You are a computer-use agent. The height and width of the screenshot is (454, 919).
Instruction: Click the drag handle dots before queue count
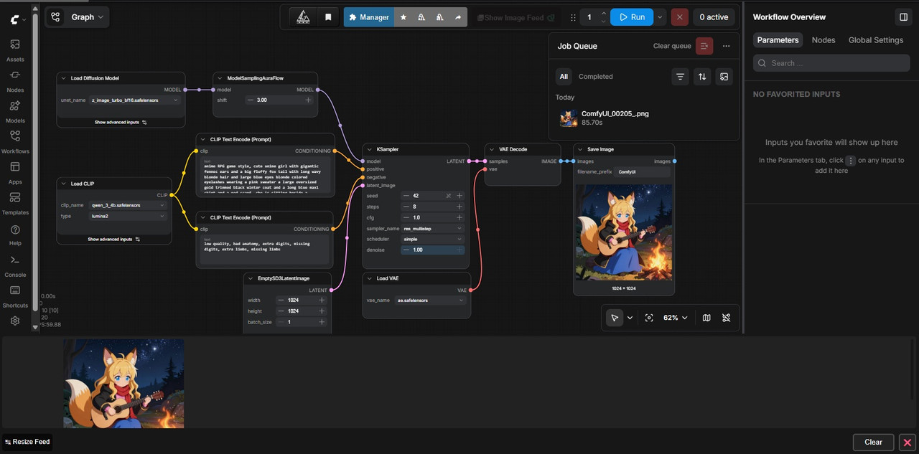pyautogui.click(x=573, y=17)
